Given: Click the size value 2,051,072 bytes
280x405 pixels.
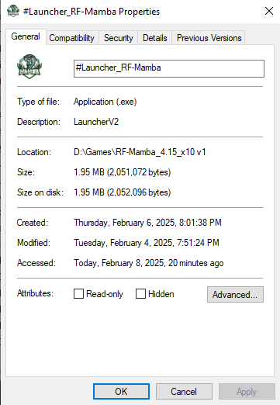Looking at the screenshot, I should [123, 172].
